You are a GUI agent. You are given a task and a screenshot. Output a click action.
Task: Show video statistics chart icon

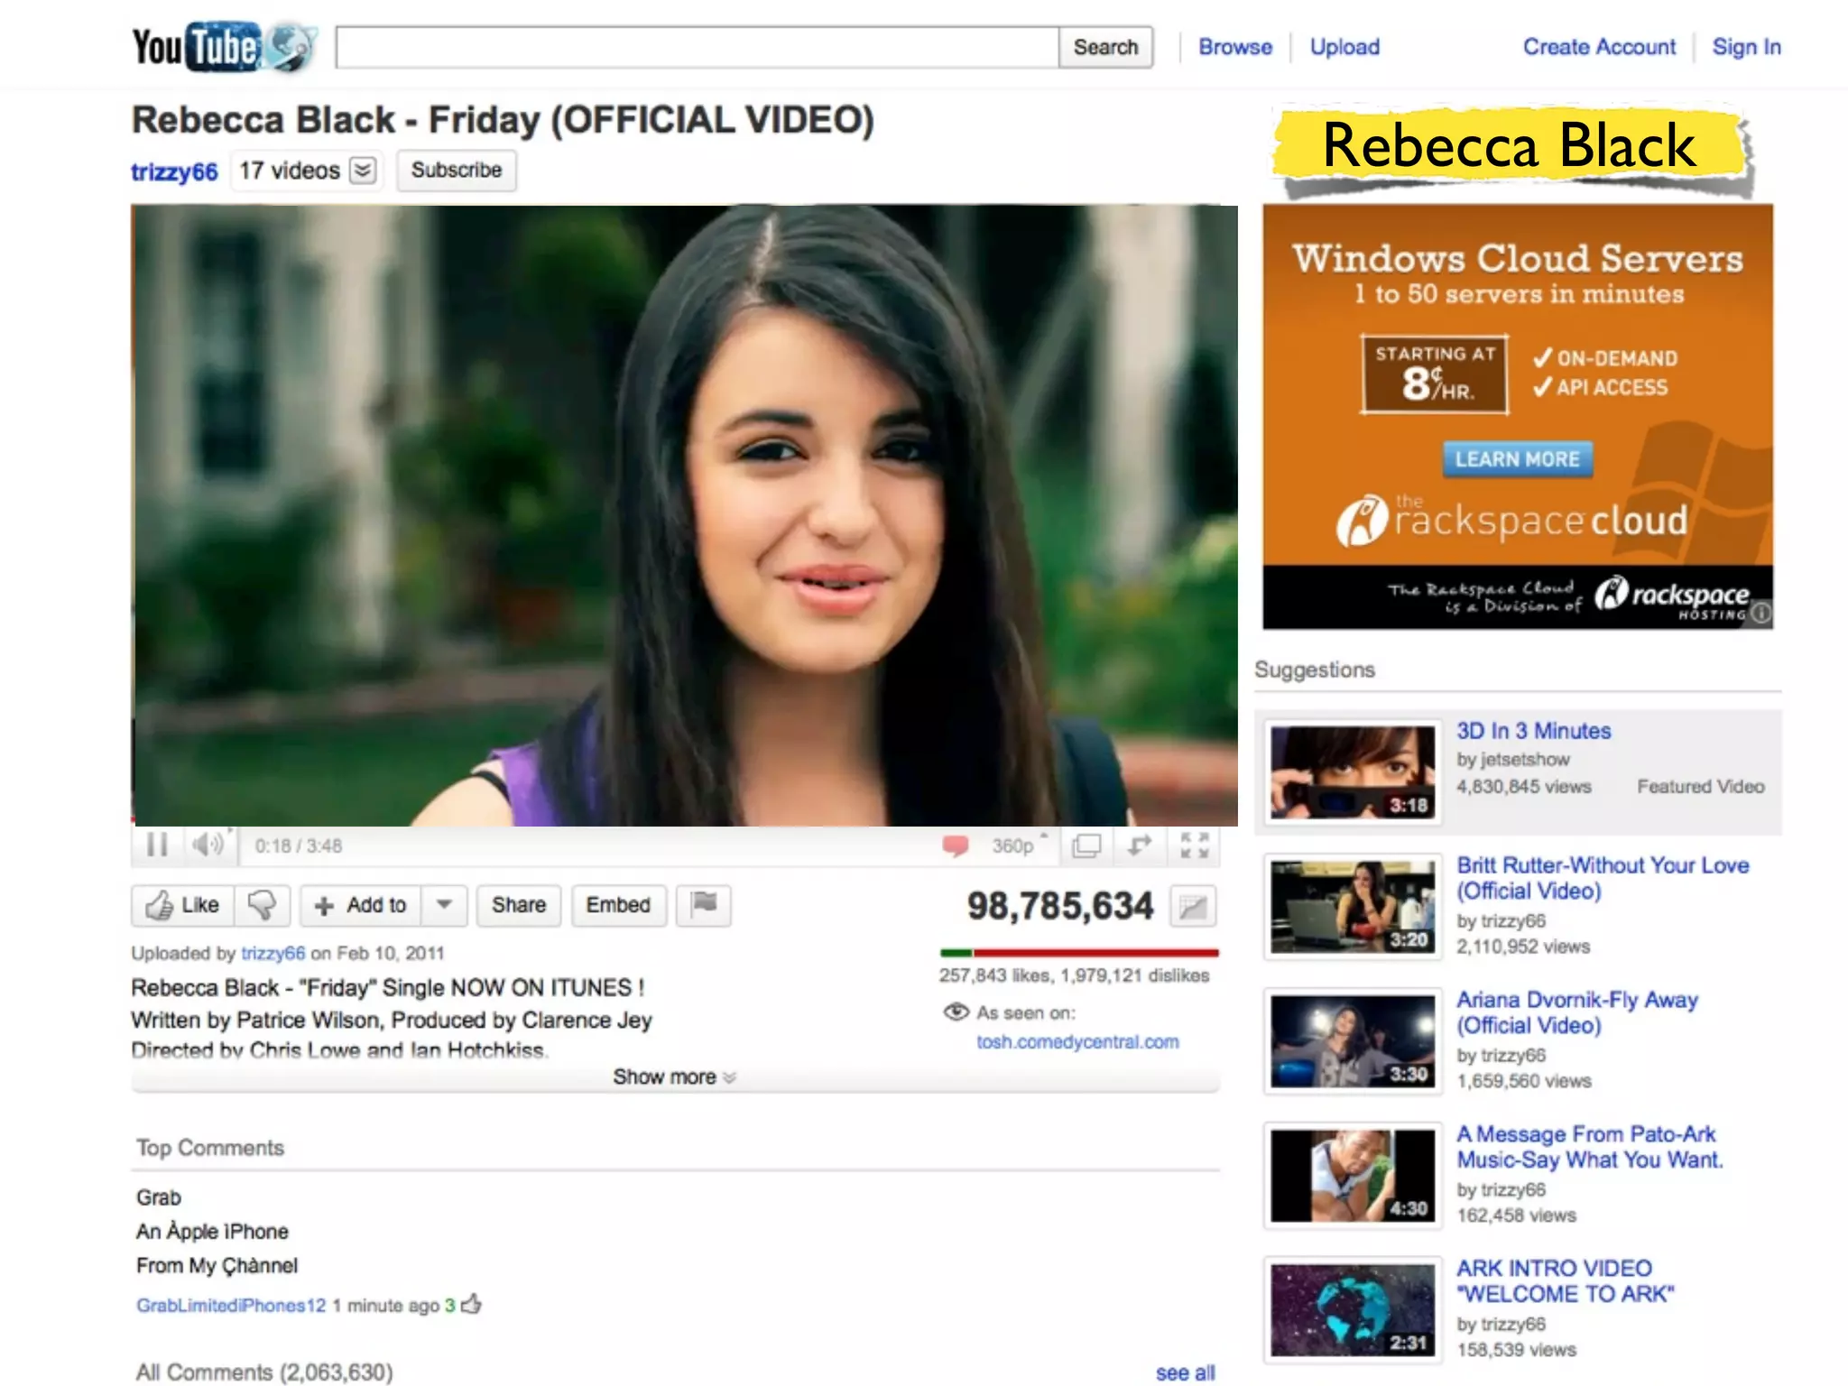click(x=1193, y=906)
